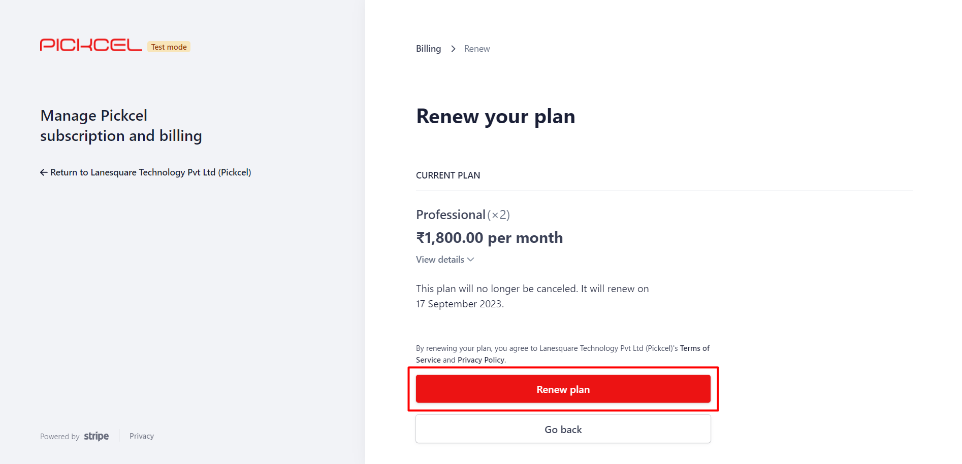
Task: Click the back arrow icon beside Return
Action: (x=44, y=172)
